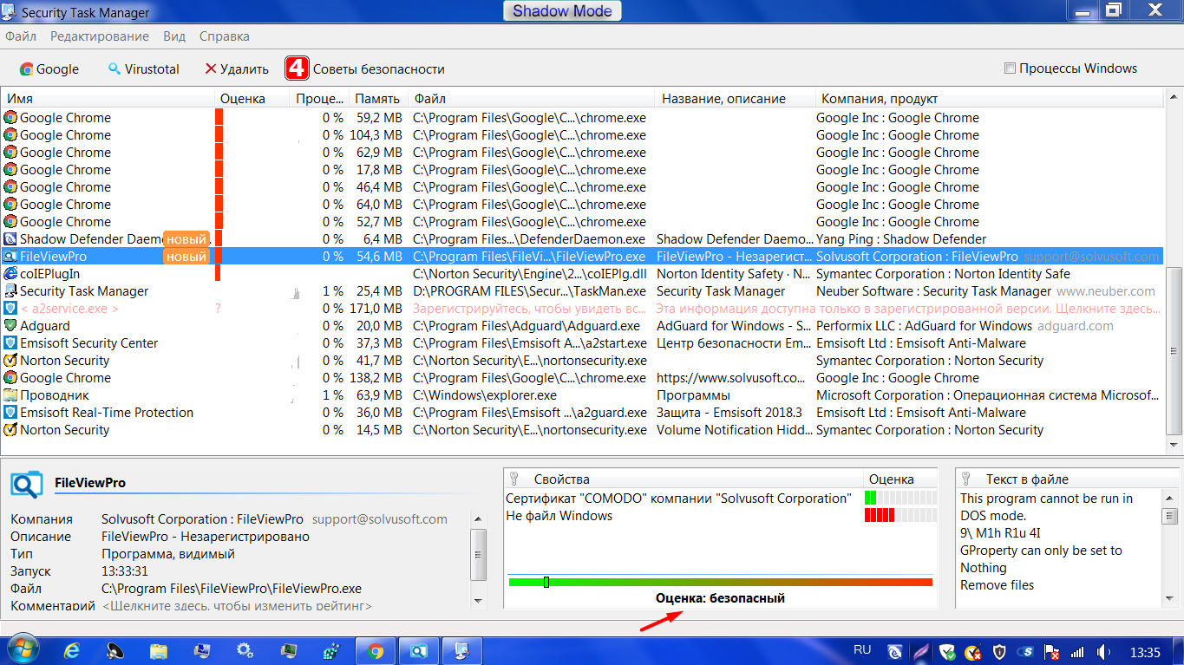Image resolution: width=1184 pixels, height=665 pixels.
Task: Click the up arrow of Текст в файле scrollbar
Action: coord(1170,498)
